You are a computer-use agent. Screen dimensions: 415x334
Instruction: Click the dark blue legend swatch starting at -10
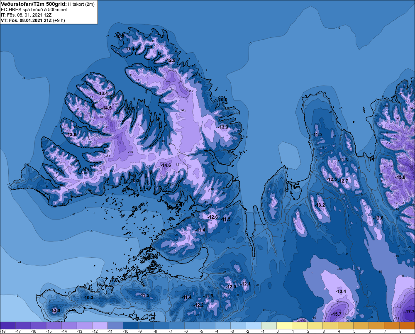click(x=130, y=326)
